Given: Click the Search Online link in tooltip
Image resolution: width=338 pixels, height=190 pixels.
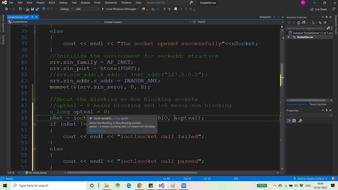Looking at the screenshot, I should pyautogui.click(x=97, y=131).
